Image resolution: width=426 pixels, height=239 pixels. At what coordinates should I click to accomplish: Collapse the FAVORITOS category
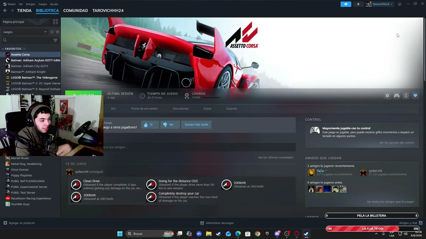coord(3,49)
